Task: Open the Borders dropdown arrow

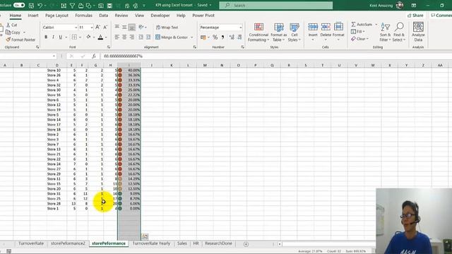Action: (x=80, y=37)
